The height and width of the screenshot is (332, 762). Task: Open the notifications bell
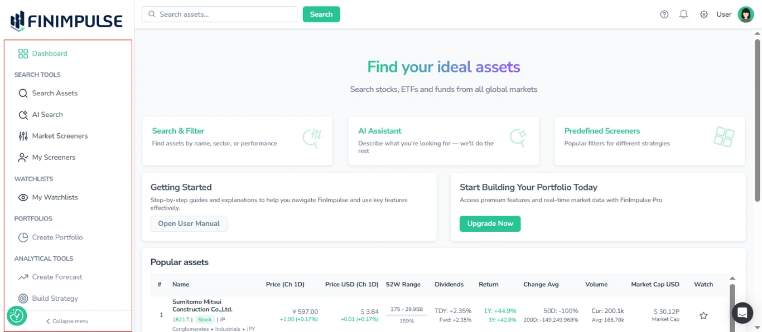coord(683,14)
